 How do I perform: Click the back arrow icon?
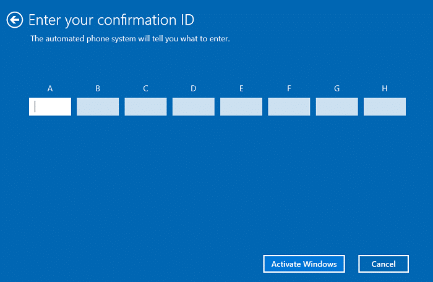tap(14, 20)
